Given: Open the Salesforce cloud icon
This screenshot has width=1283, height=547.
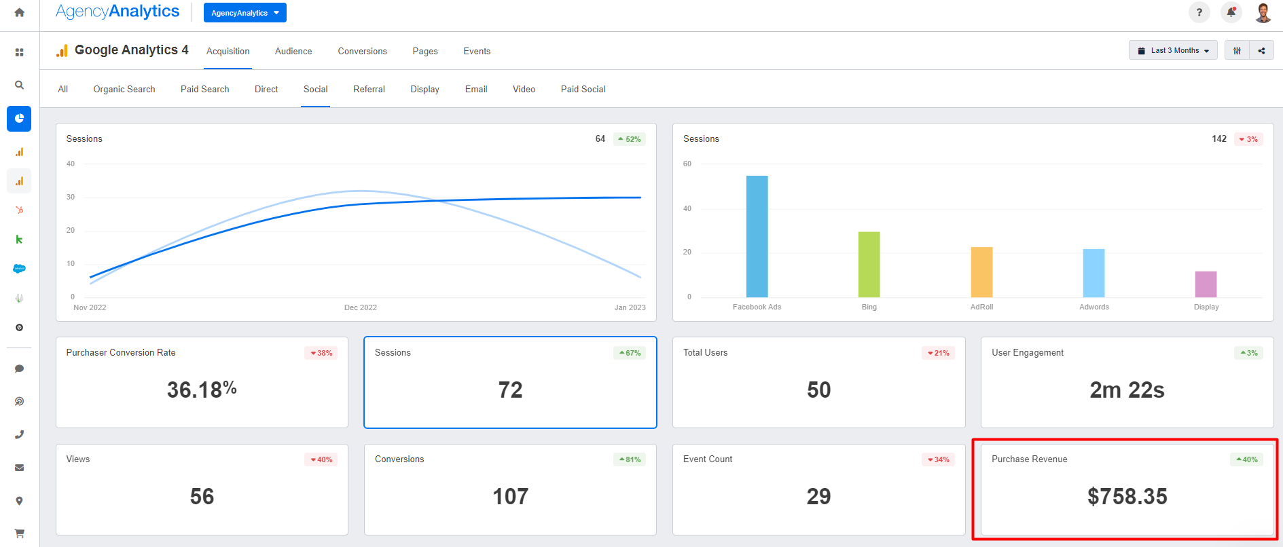Looking at the screenshot, I should tap(19, 269).
